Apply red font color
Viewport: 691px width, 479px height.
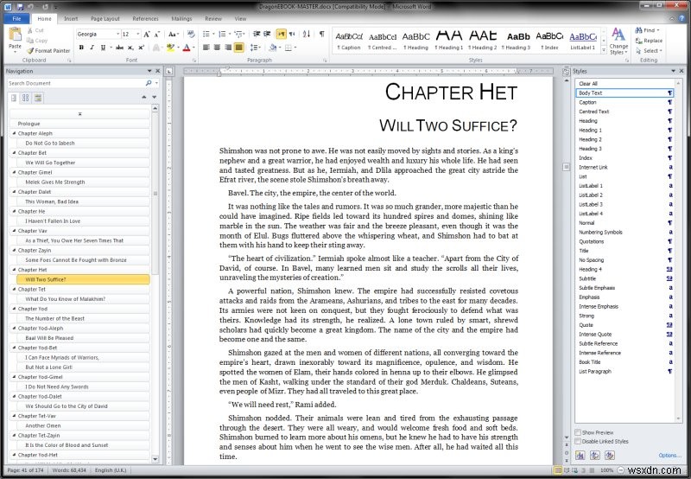tap(187, 48)
